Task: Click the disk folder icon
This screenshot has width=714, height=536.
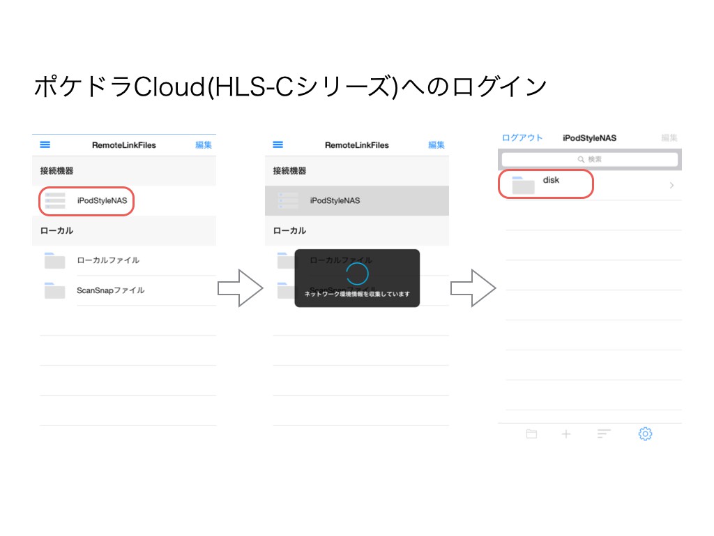Action: coord(522,185)
